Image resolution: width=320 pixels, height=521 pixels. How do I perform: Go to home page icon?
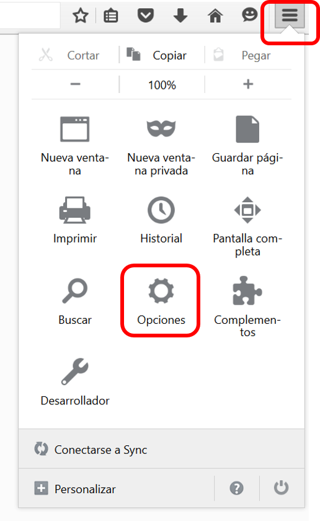click(x=215, y=16)
